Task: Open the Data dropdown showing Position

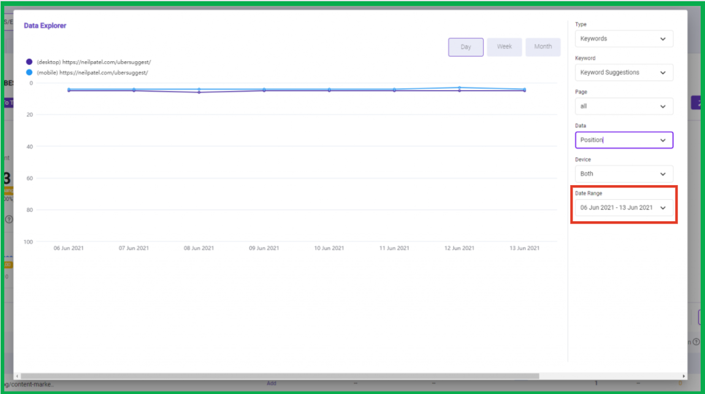Action: click(x=623, y=140)
